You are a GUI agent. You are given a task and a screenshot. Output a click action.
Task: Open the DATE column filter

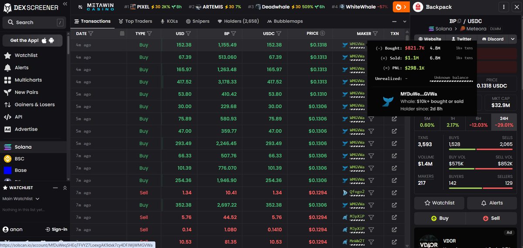[91, 33]
